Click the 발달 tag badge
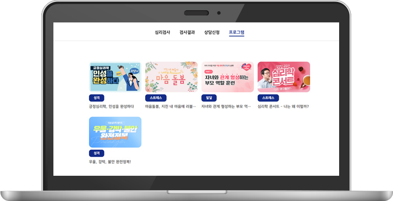 209,98
